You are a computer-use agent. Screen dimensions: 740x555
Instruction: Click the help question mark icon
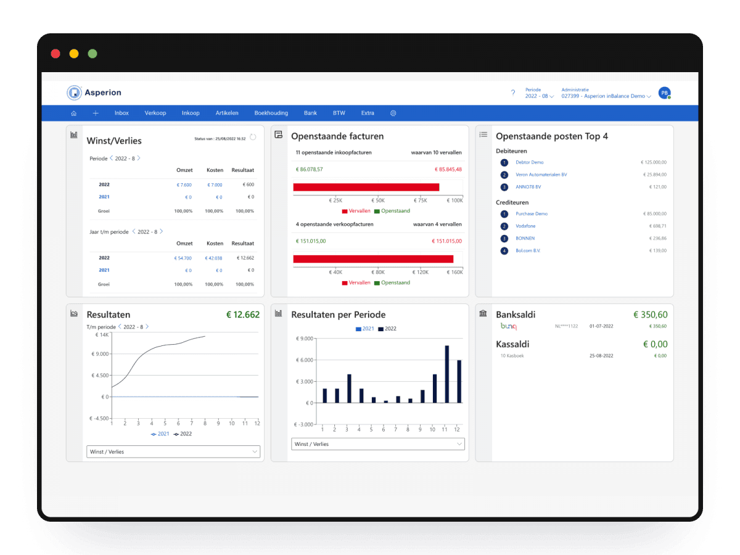(512, 93)
